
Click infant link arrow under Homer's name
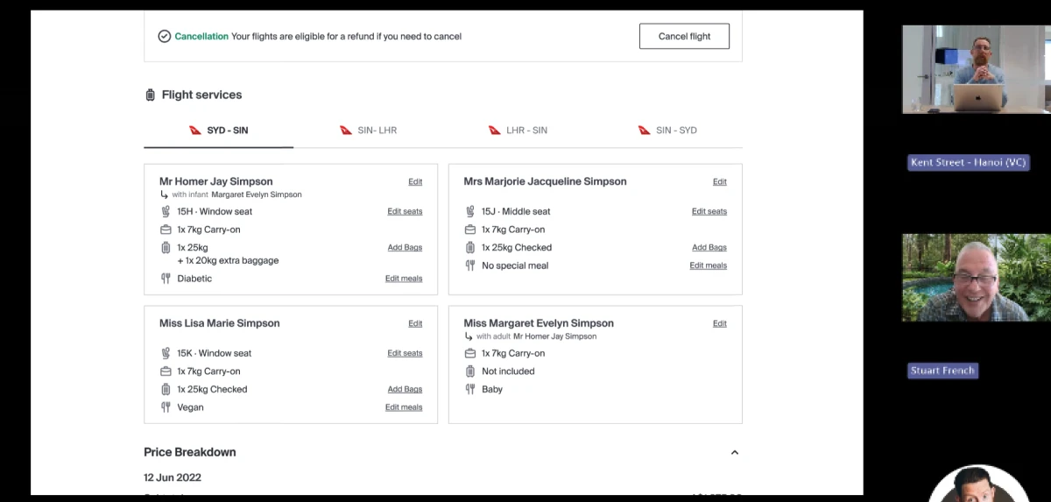(x=164, y=194)
